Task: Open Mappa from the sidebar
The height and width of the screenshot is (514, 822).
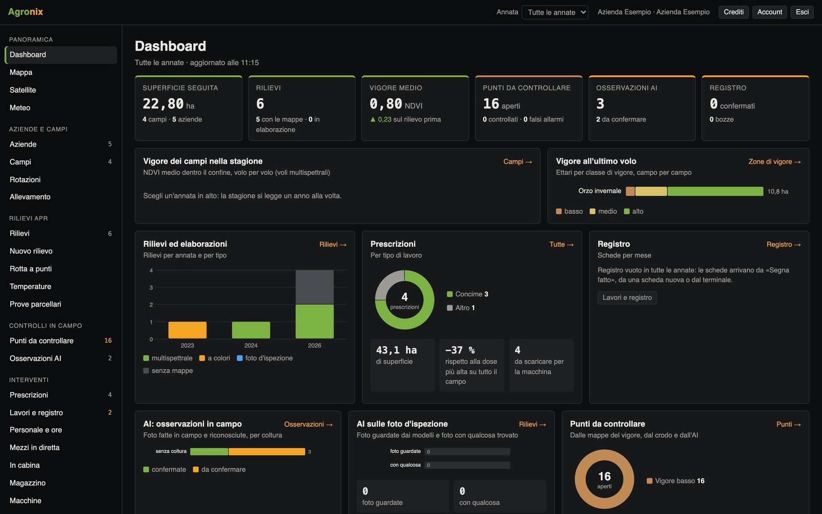Action: click(x=61, y=72)
